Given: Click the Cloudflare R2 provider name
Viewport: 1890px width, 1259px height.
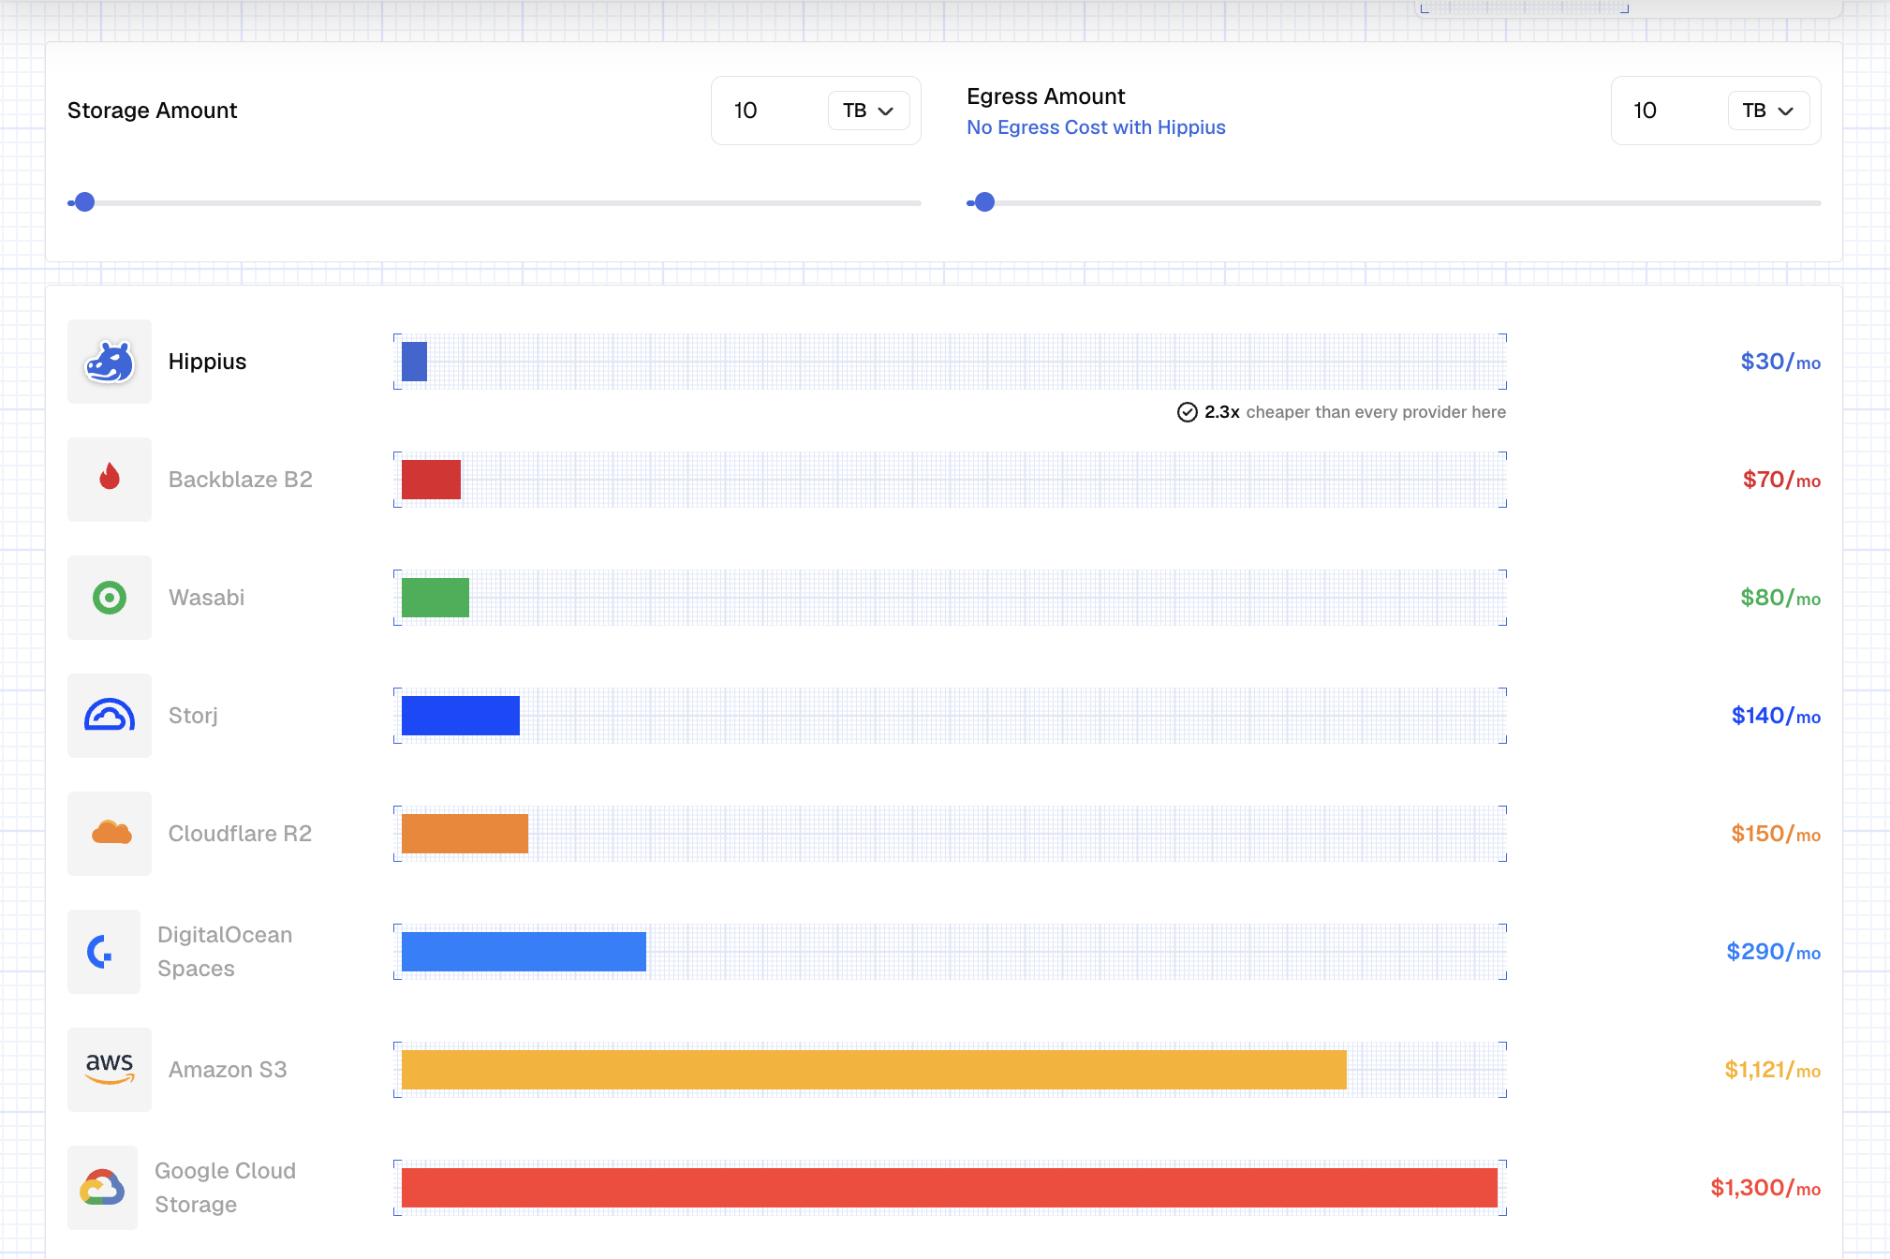Looking at the screenshot, I should [240, 834].
